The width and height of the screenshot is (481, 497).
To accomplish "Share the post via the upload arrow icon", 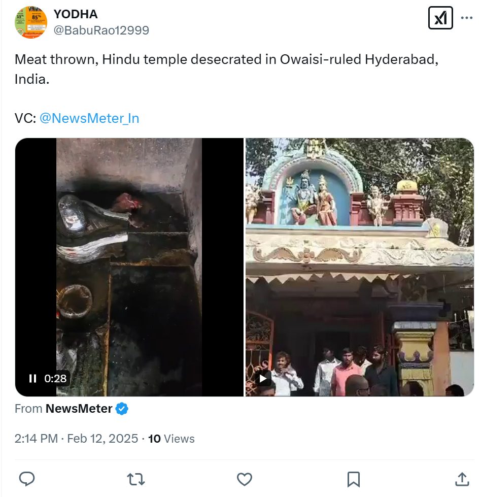I will point(462,479).
